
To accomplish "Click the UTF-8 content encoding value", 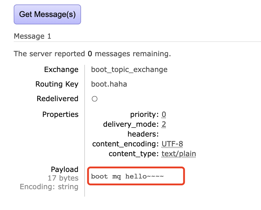I will point(172,144).
